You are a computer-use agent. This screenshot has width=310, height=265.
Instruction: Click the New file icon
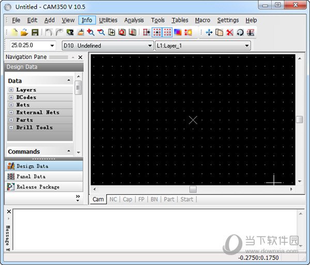(14, 32)
